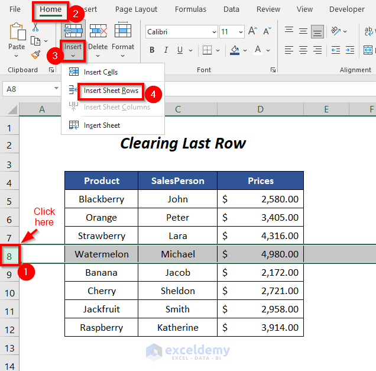This screenshot has height=371, width=376.
Task: Expand the Fill Color dropdown arrow
Action: point(245,50)
